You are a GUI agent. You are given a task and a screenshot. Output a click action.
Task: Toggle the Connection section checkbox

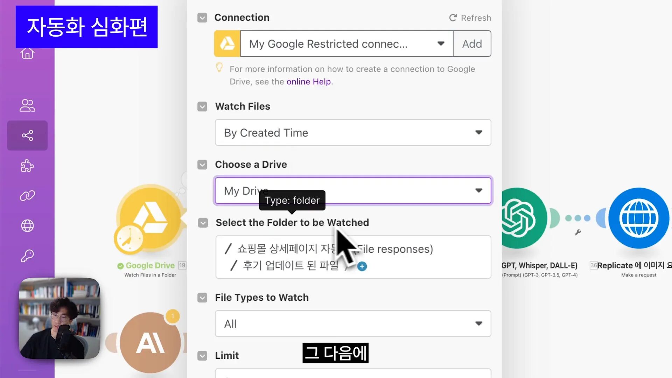tap(203, 17)
